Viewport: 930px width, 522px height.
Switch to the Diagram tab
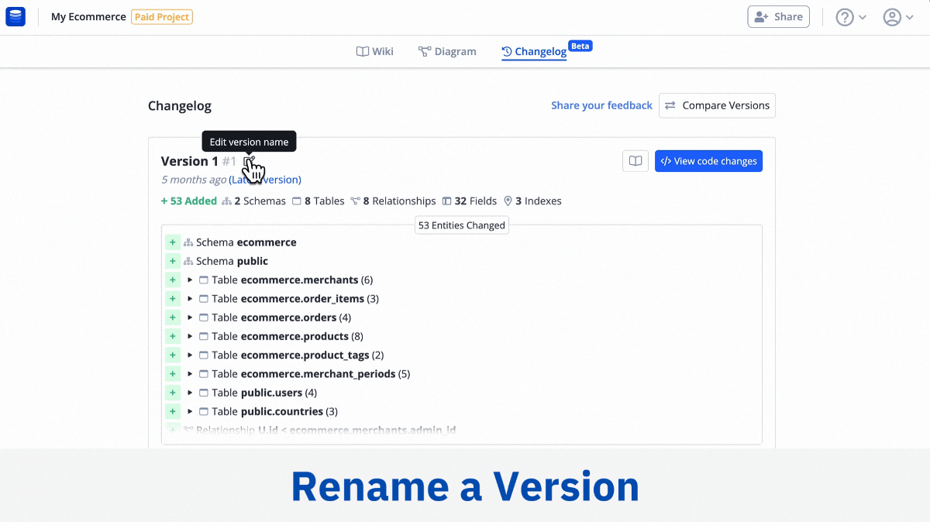coord(447,52)
